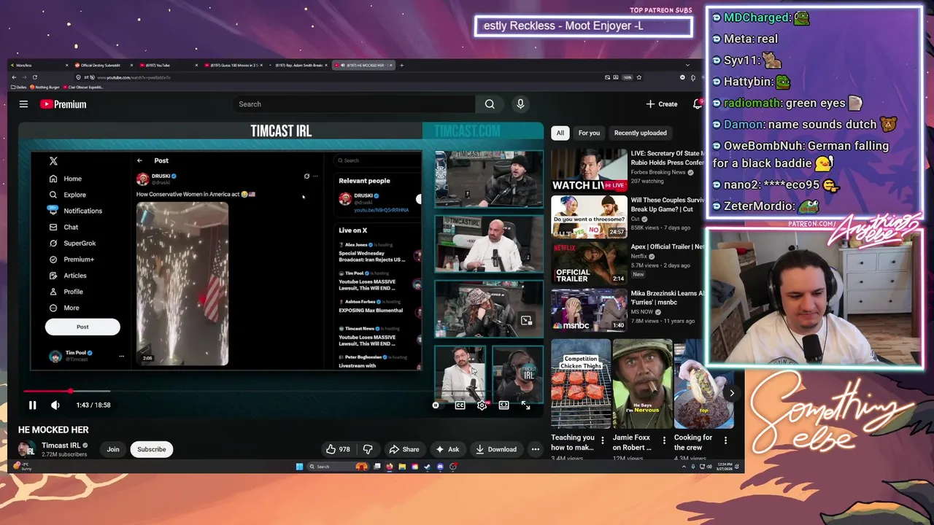The width and height of the screenshot is (934, 525).
Task: Open the taskbar weather widget
Action: 23,467
